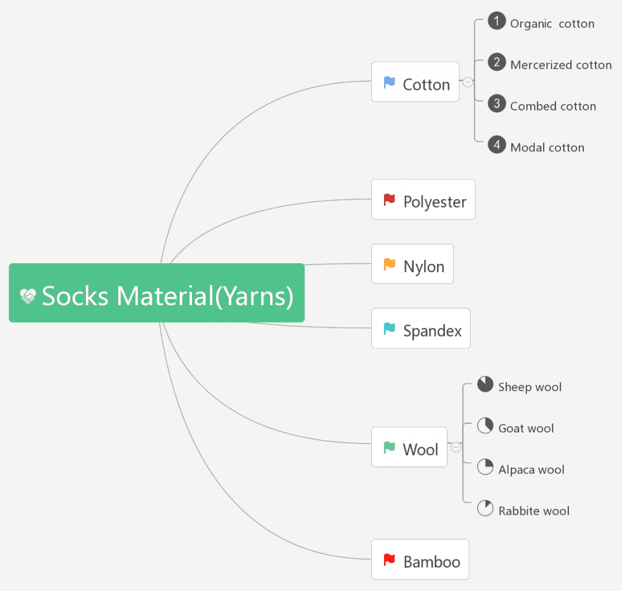Select the Socks Material(Yarns) central topic
The height and width of the screenshot is (591, 622).
point(167,296)
